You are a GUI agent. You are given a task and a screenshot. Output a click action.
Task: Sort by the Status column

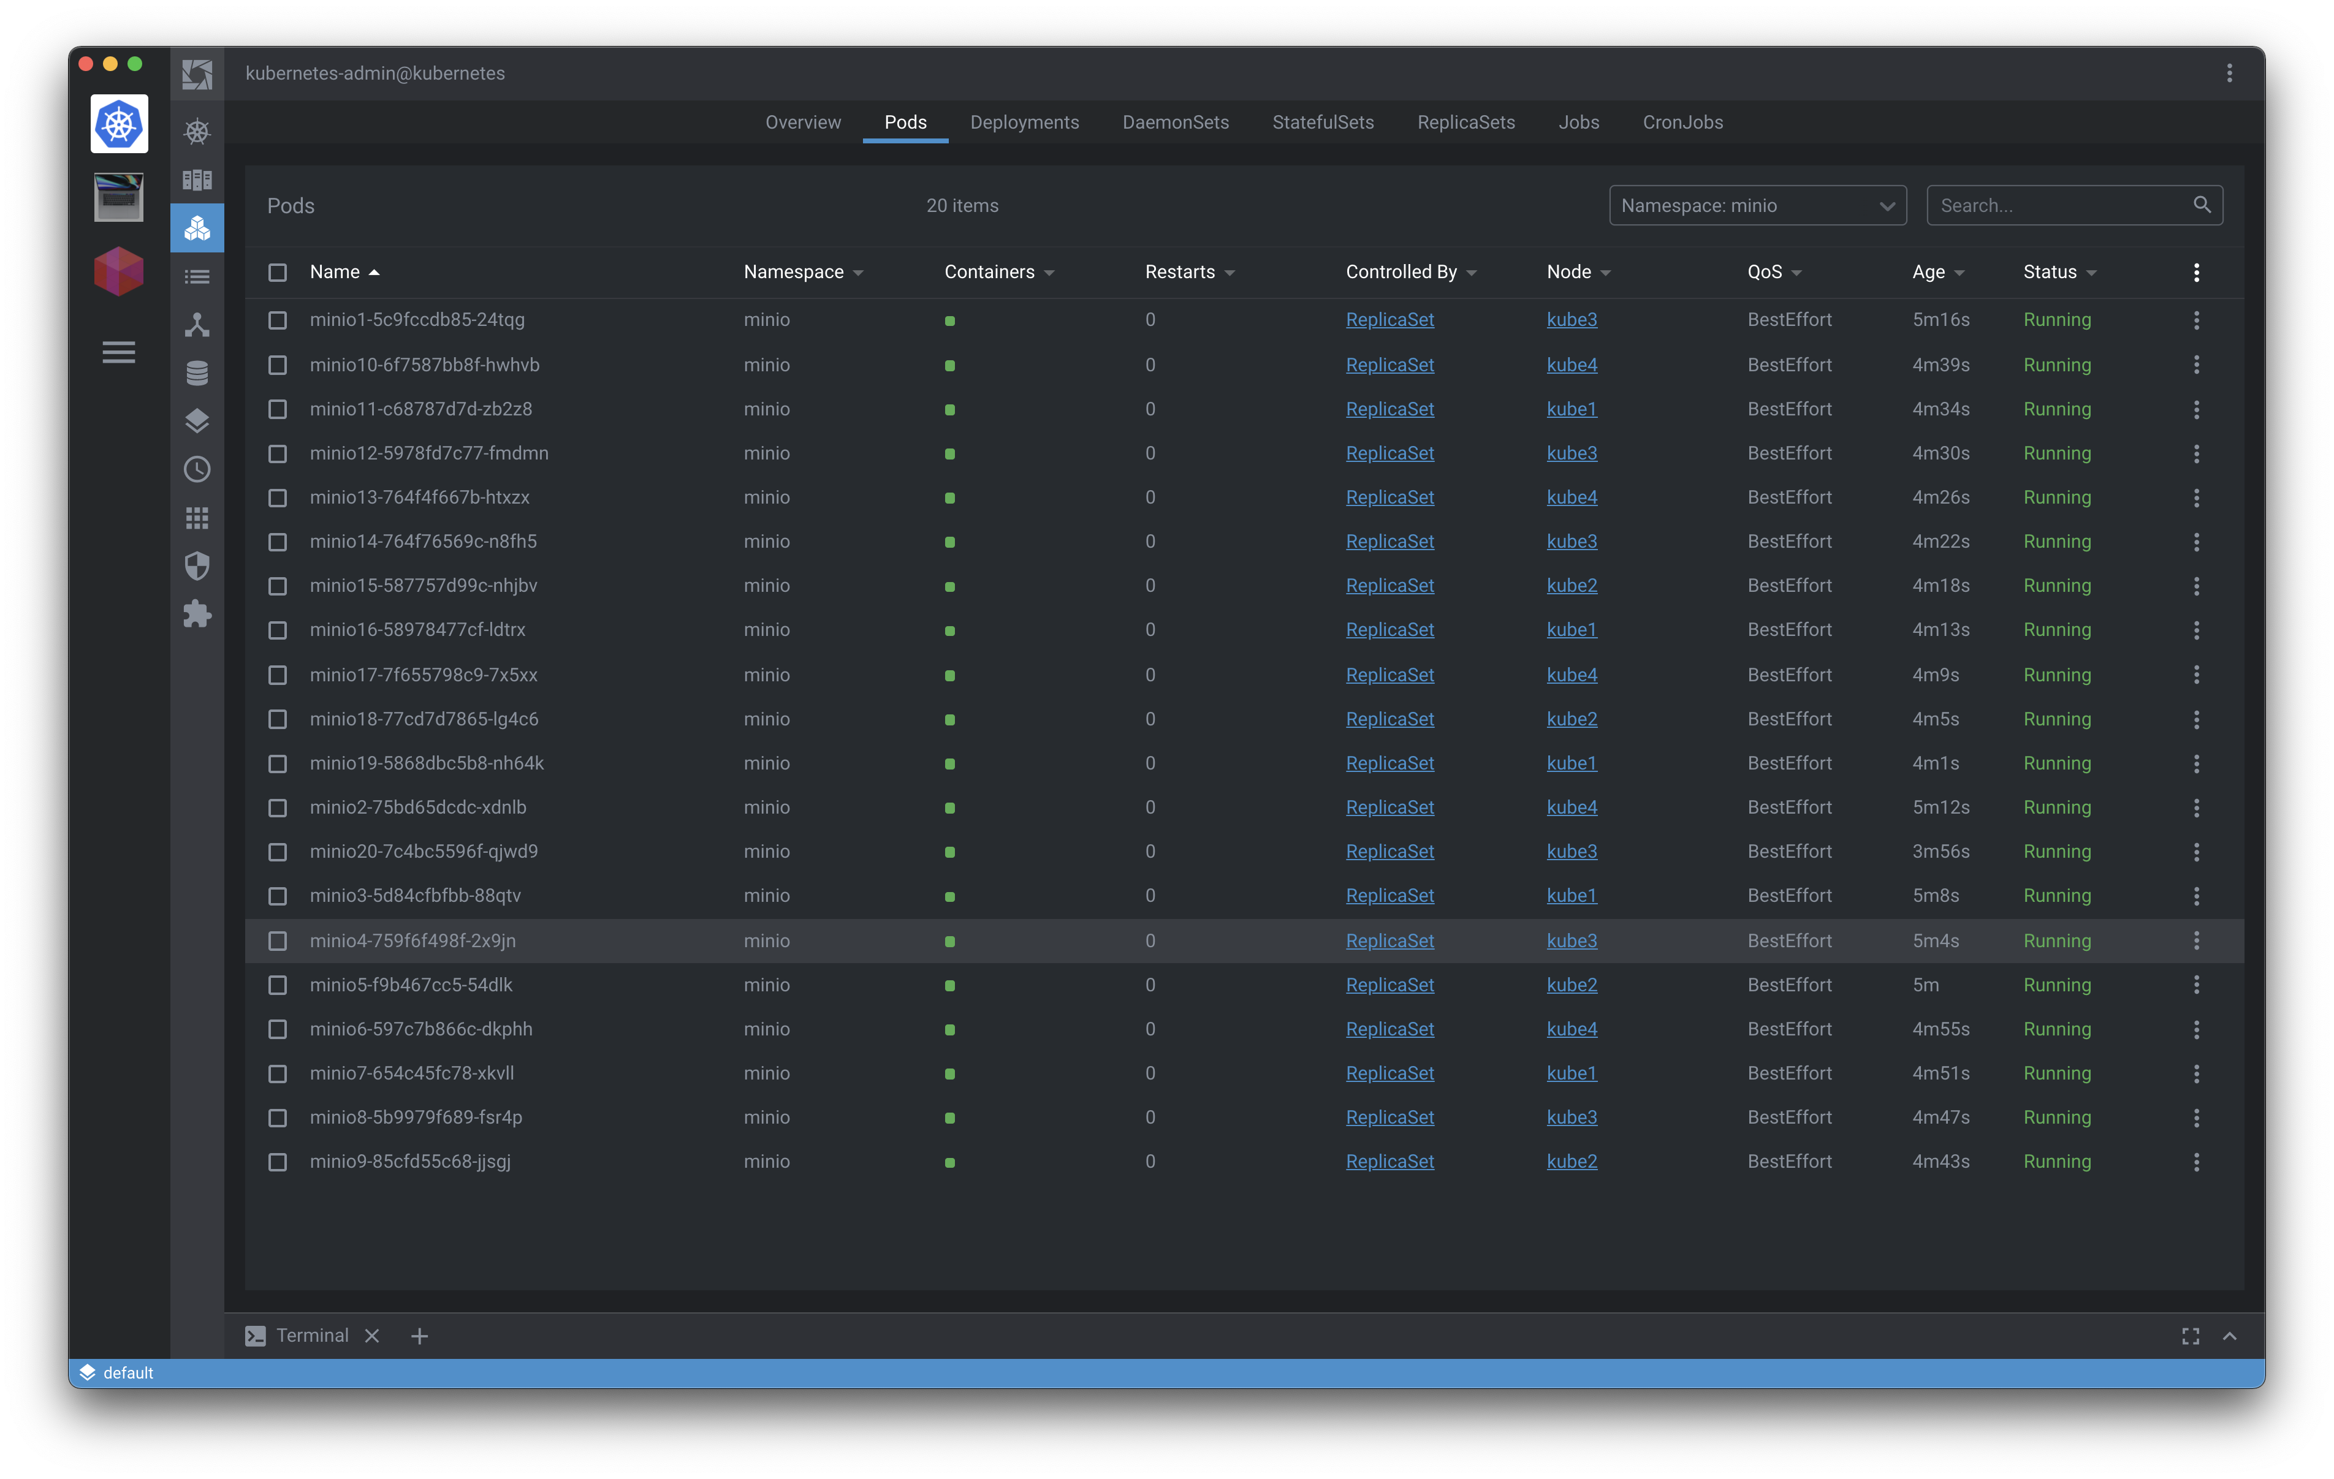(2059, 273)
